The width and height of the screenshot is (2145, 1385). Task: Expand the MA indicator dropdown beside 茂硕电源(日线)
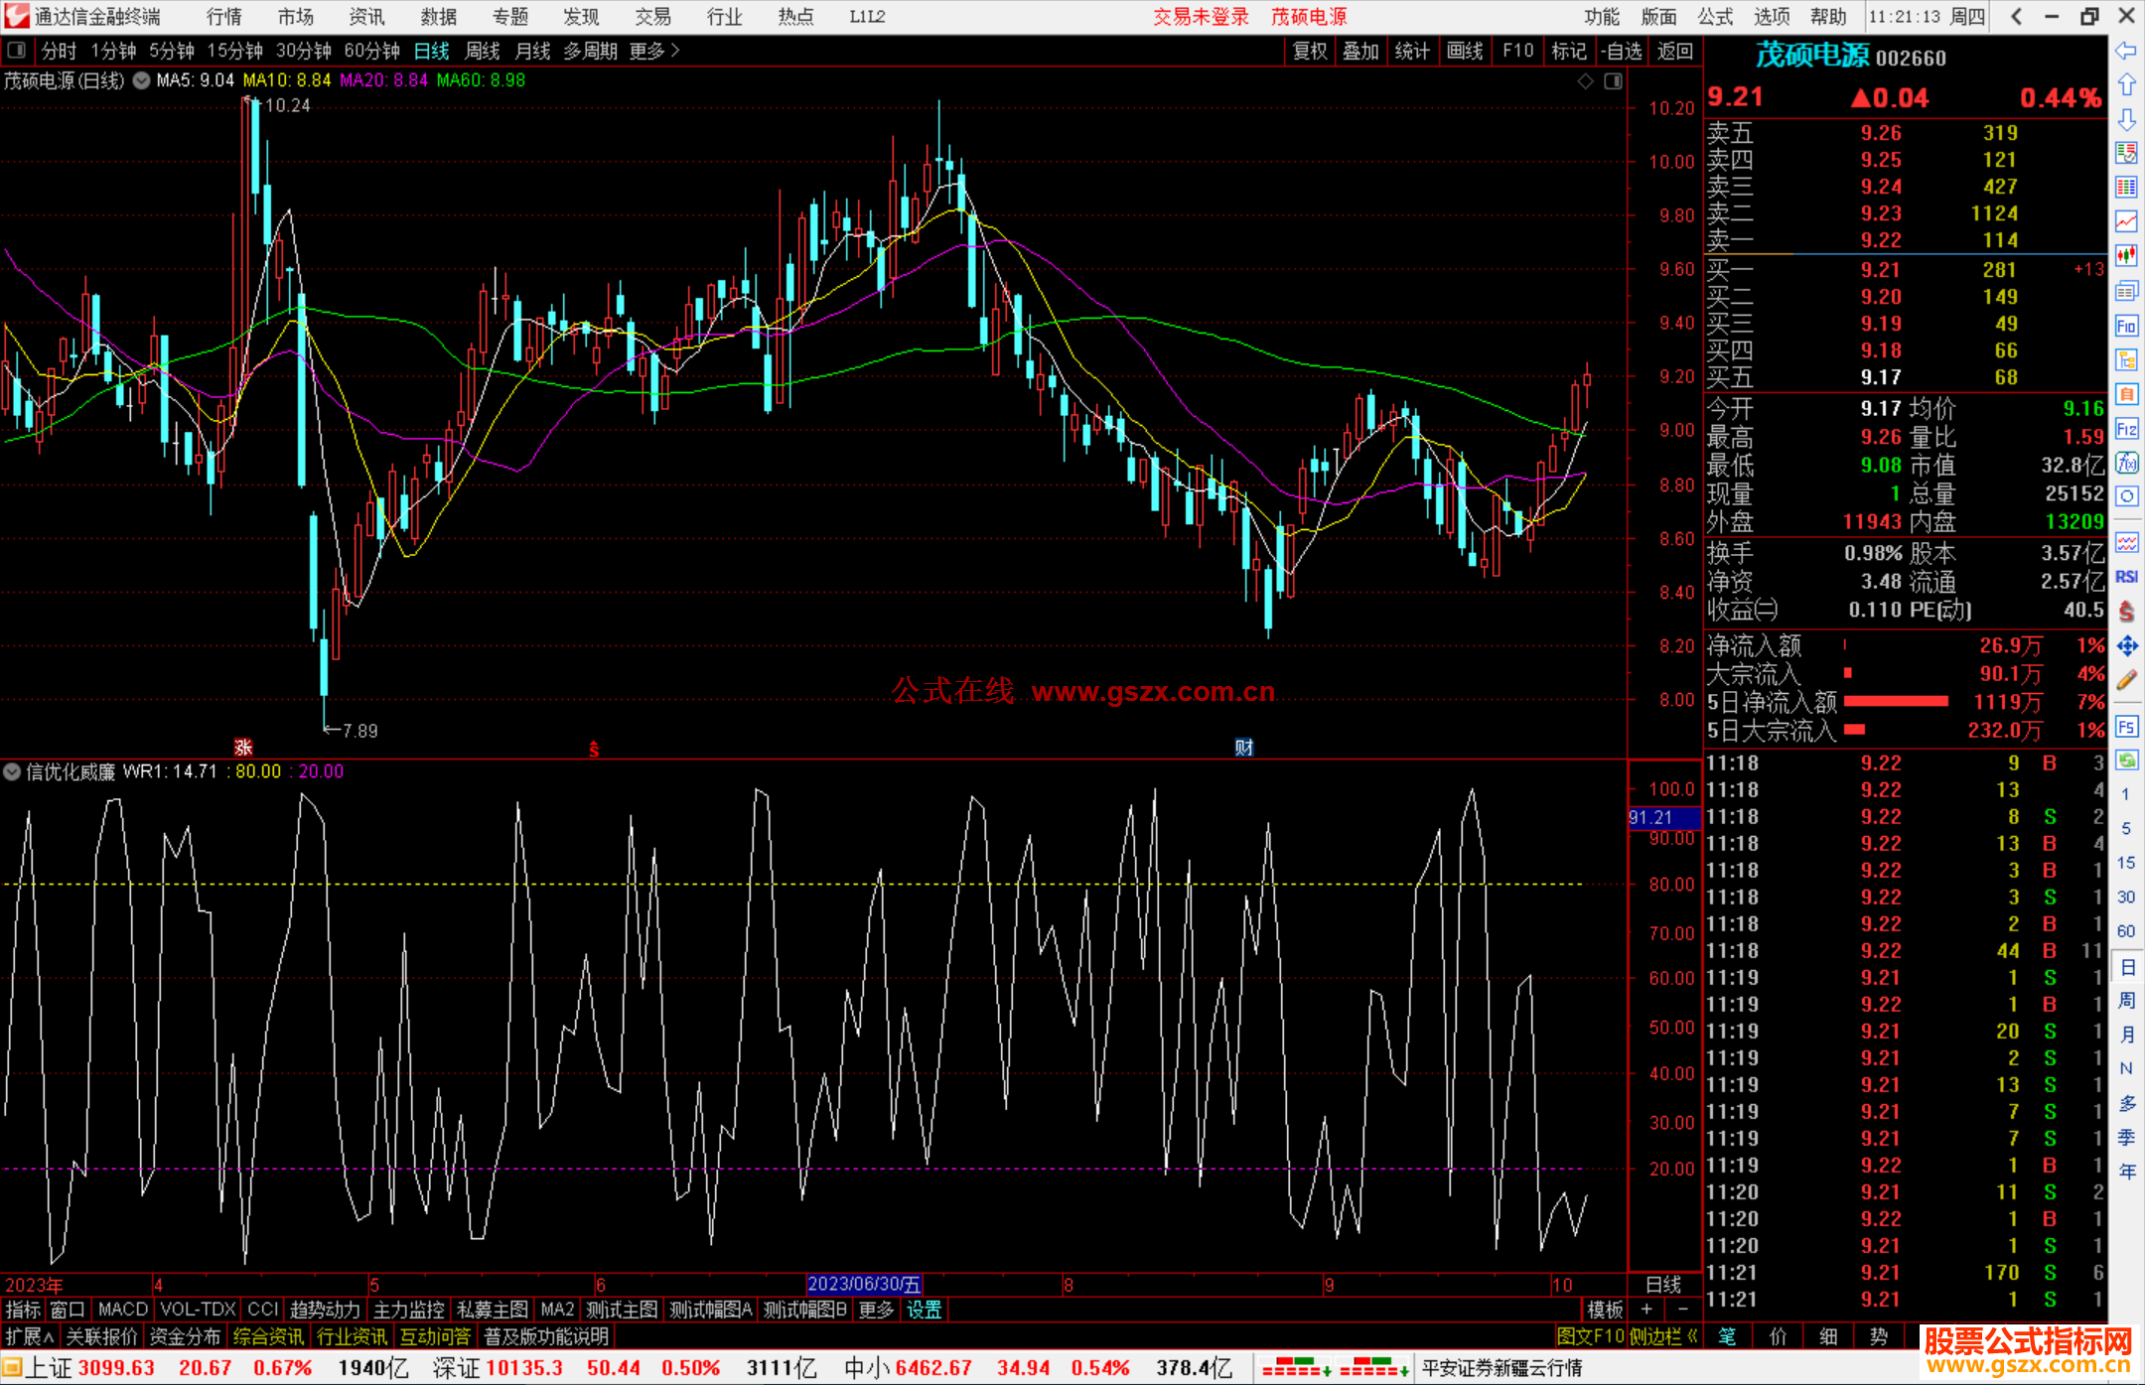pos(141,81)
